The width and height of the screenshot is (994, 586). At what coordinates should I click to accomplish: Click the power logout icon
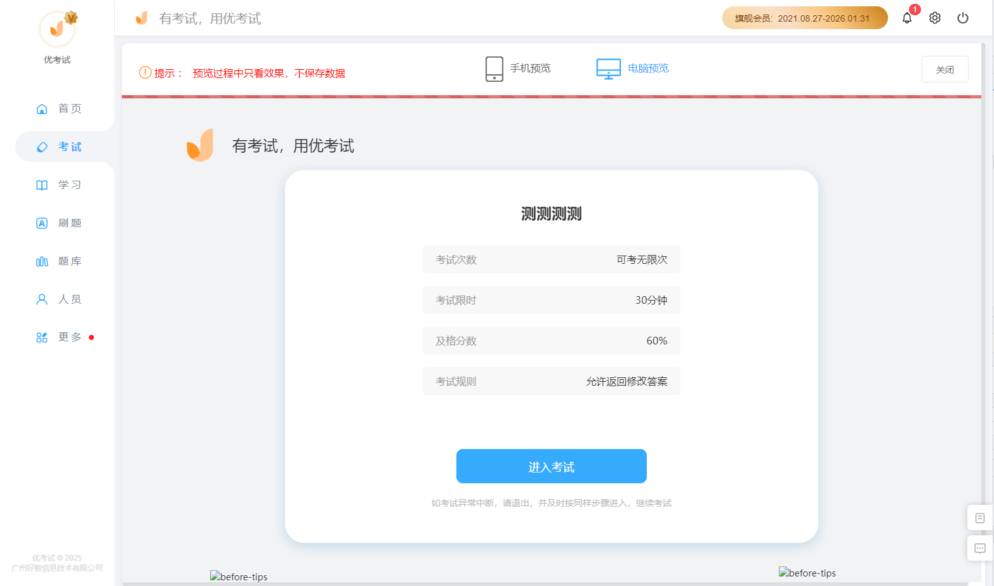tap(963, 18)
